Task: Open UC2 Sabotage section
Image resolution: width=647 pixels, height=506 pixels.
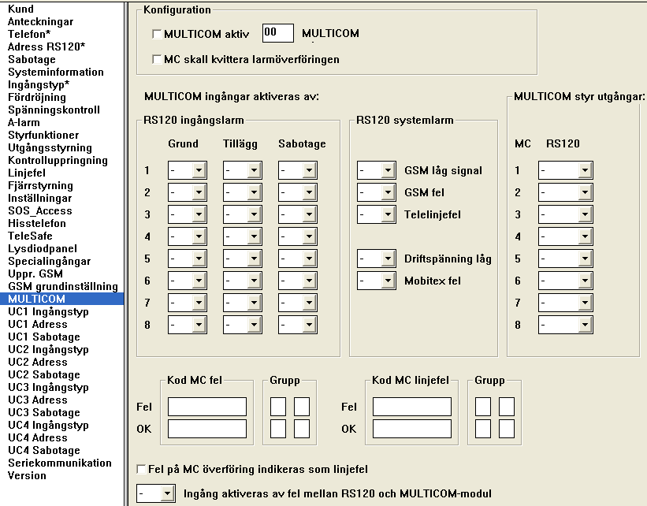Action: pyautogui.click(x=44, y=374)
